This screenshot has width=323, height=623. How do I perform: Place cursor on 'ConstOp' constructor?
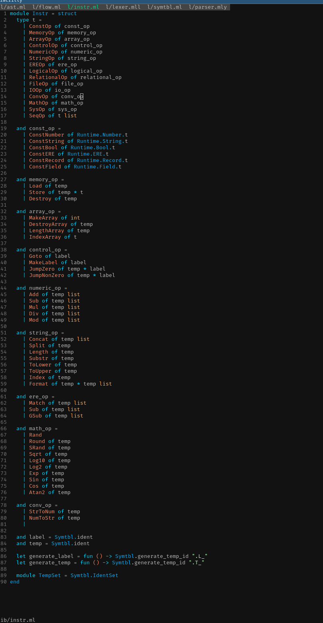point(40,26)
